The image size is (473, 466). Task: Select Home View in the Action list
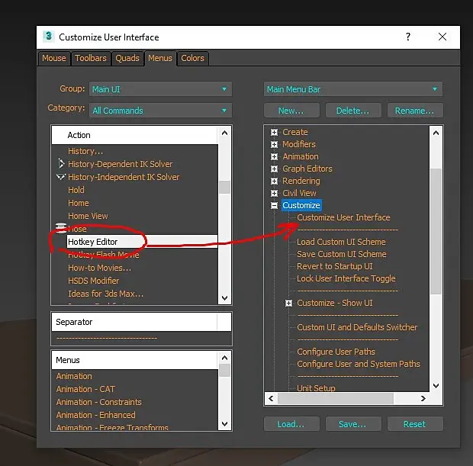point(88,216)
